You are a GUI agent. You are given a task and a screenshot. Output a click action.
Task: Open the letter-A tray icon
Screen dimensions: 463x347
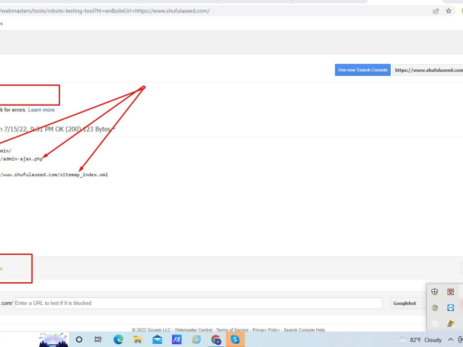click(x=450, y=324)
